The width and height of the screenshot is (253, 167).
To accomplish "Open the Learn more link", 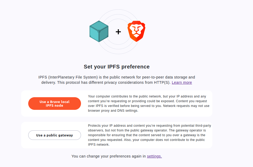I will (182, 82).
